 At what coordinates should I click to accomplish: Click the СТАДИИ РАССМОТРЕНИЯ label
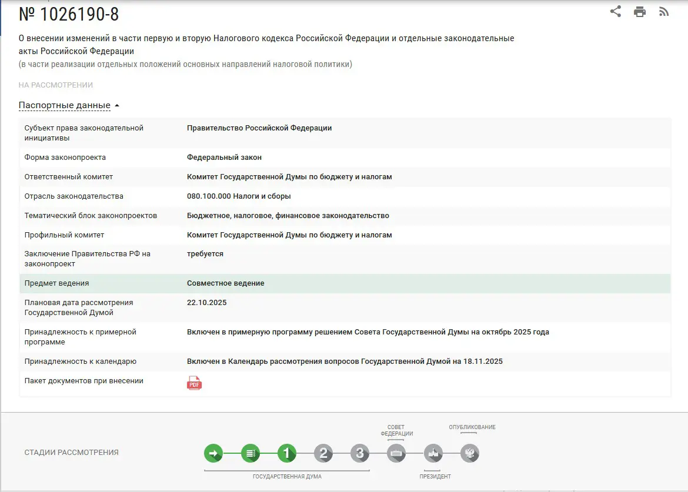pyautogui.click(x=72, y=453)
